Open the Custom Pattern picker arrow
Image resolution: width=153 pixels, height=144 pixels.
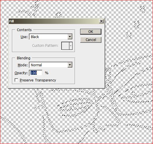[71, 46]
